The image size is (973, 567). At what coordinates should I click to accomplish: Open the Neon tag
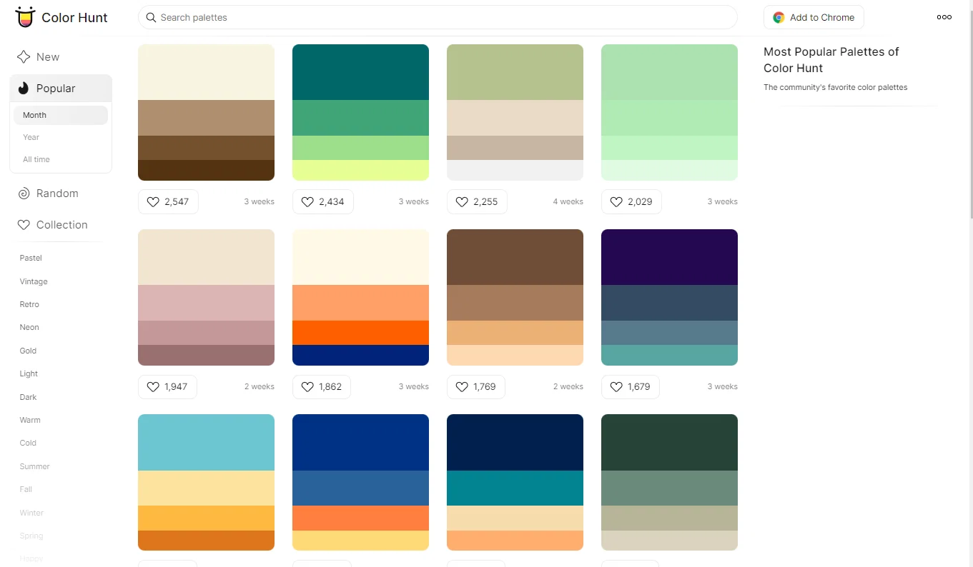click(29, 327)
